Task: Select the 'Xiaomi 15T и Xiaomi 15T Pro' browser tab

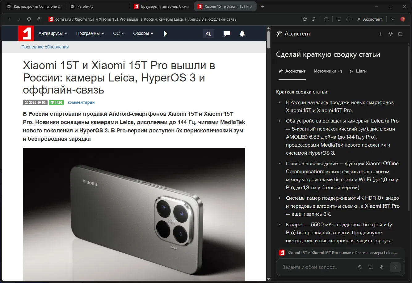Action: (x=225, y=6)
